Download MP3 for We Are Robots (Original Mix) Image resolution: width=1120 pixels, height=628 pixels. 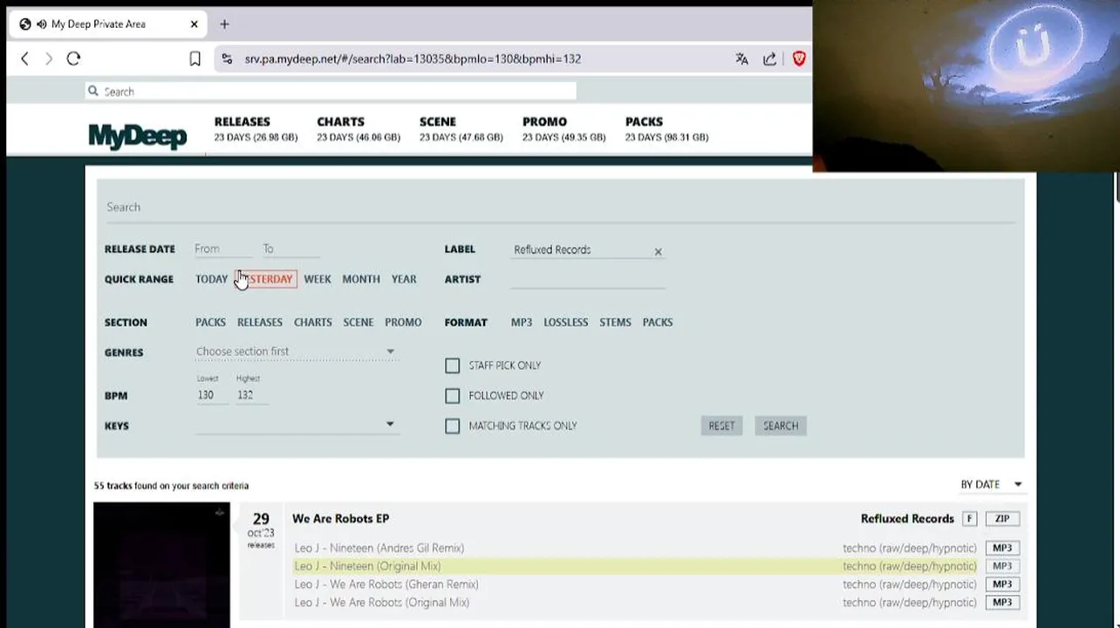pyautogui.click(x=1002, y=603)
